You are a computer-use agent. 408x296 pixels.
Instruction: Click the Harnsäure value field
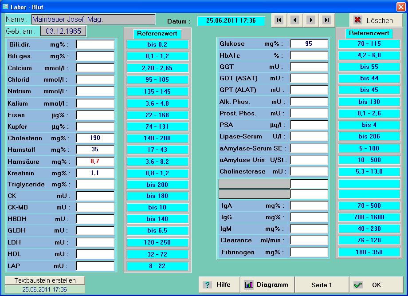click(95, 162)
